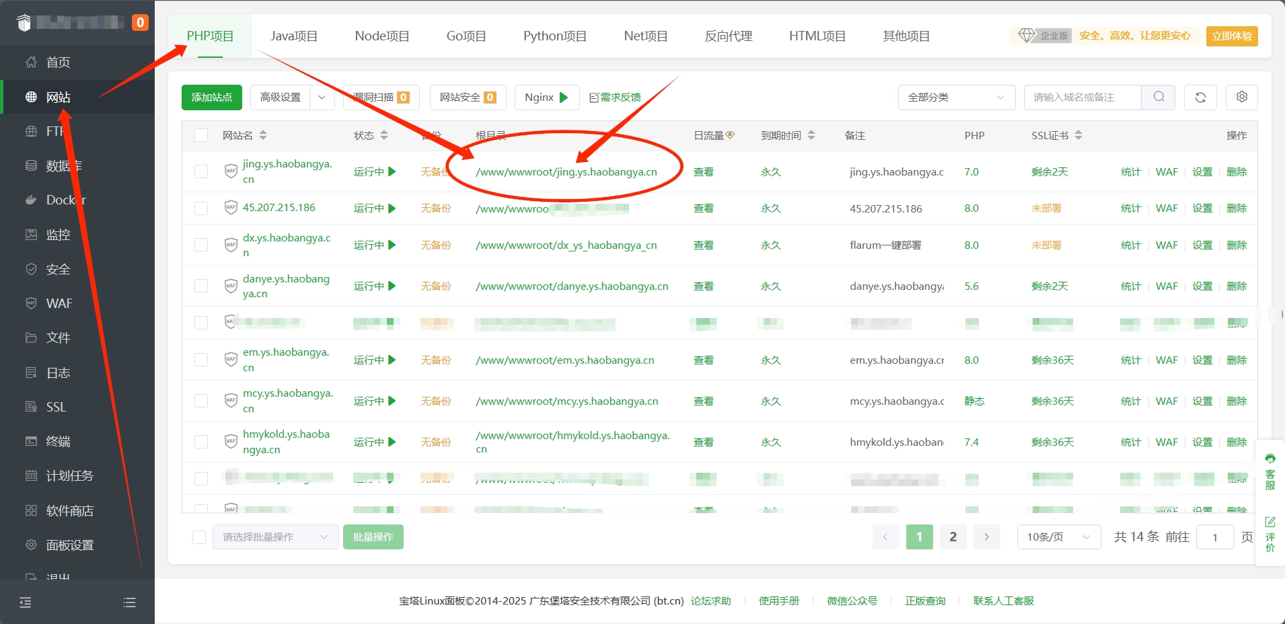Click the search magnifier icon
This screenshot has width=1285, height=624.
tap(1159, 97)
